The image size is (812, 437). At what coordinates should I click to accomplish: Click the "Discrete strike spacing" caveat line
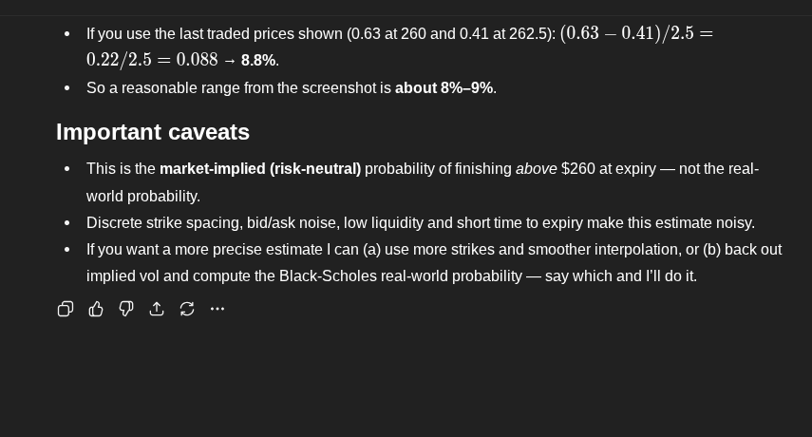[420, 223]
